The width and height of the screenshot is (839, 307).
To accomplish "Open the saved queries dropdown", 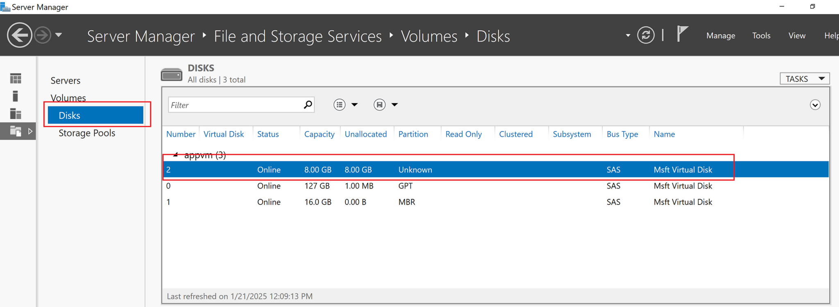I will coord(385,105).
